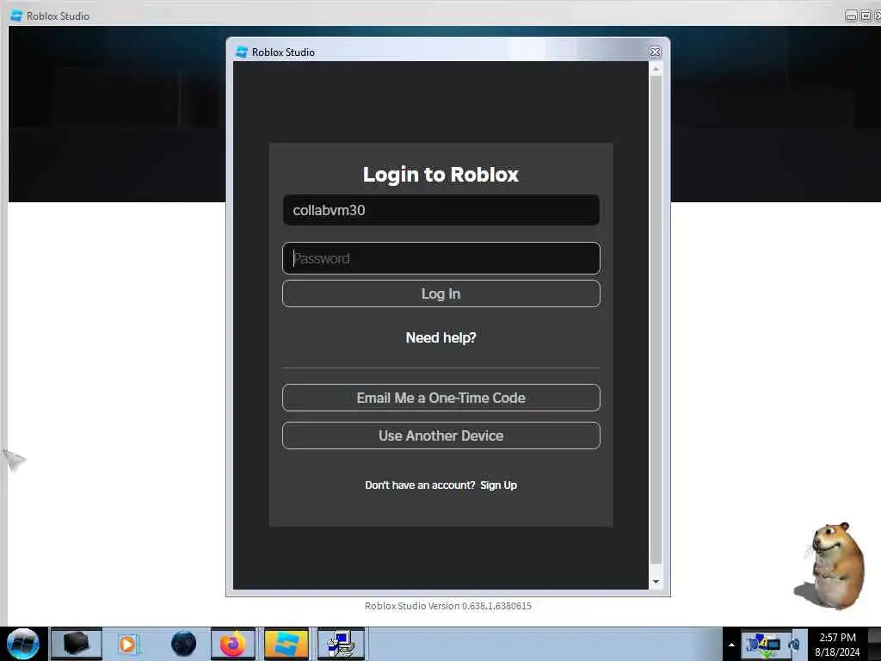Screen dimensions: 881x661
Task: Open the black box taskbar app
Action: 77,644
